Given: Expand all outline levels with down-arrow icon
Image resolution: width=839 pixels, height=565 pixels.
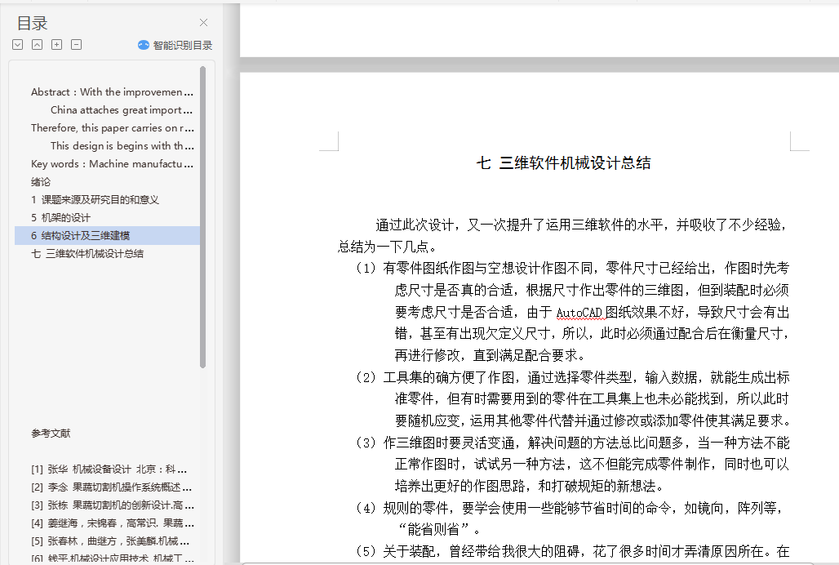Looking at the screenshot, I should coord(18,44).
